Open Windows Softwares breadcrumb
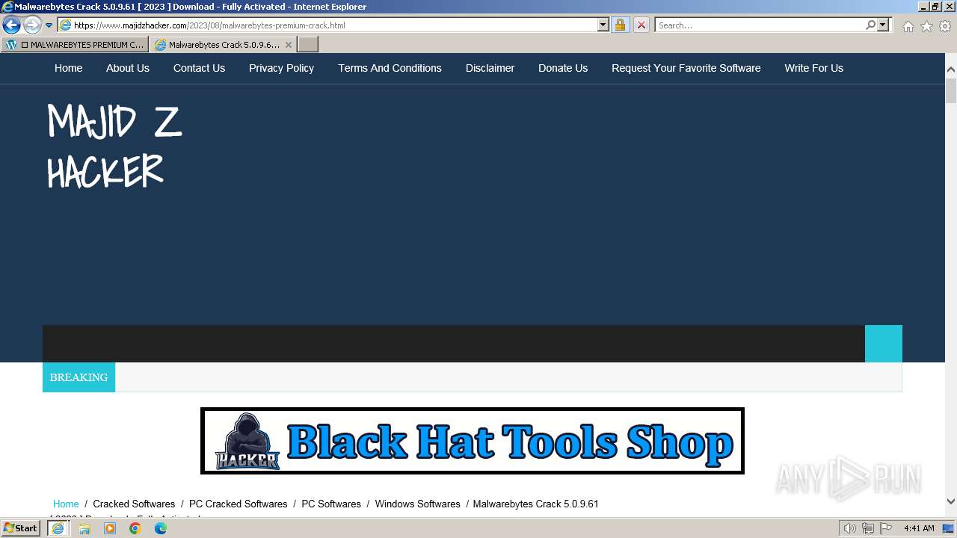The image size is (957, 538). [417, 504]
